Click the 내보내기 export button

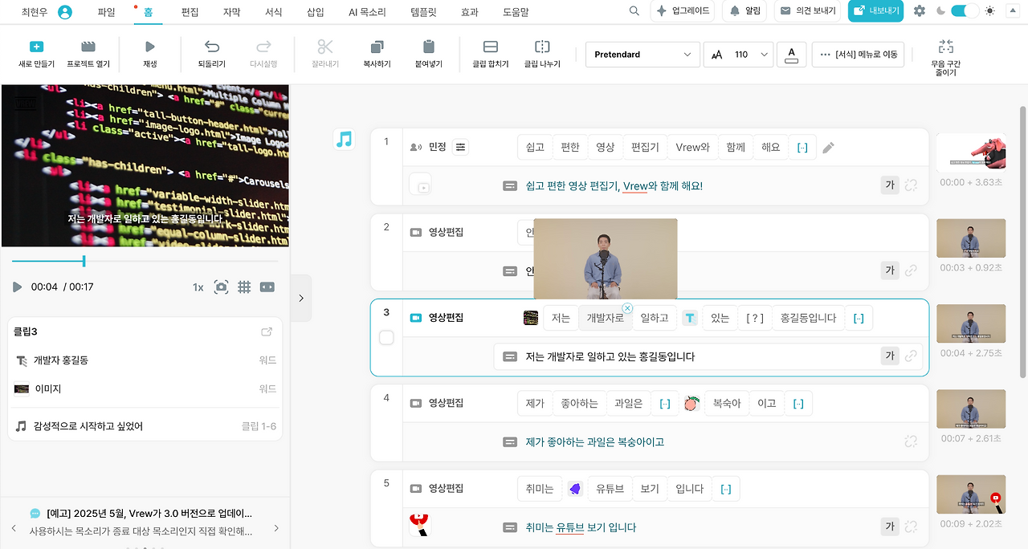pos(875,11)
